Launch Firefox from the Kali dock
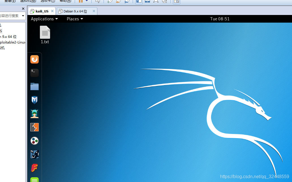The height and width of the screenshot is (182, 292). coord(35,59)
